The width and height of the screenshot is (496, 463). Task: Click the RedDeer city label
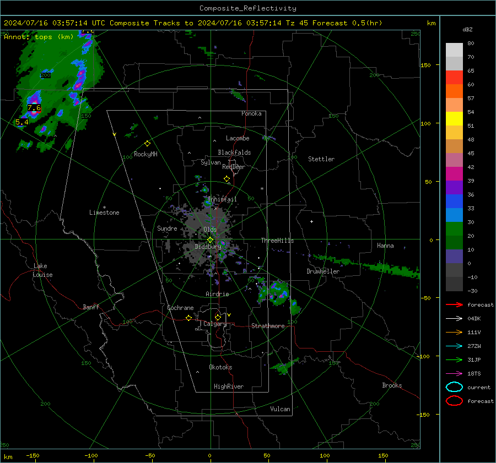tap(234, 167)
